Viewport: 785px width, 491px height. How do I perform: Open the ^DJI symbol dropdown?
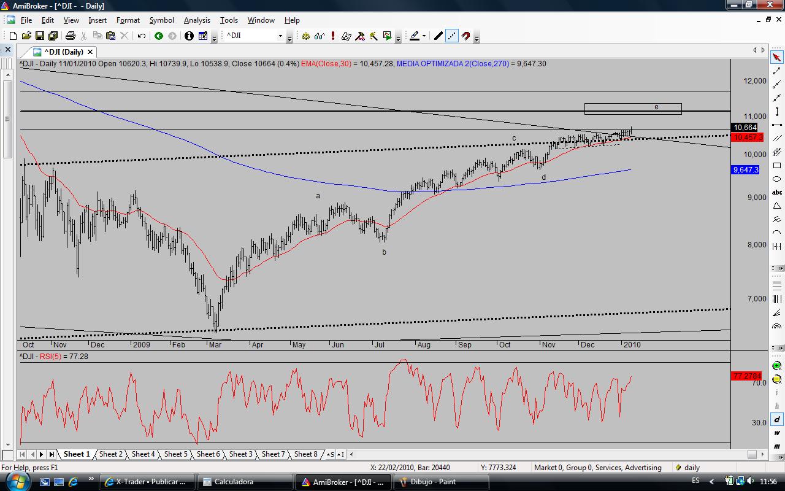tap(280, 36)
